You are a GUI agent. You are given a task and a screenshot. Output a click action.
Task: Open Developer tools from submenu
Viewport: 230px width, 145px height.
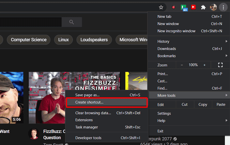pos(107,138)
